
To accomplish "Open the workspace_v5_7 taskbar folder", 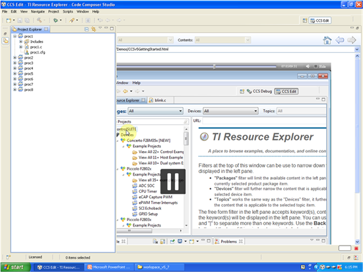I will point(159,267).
